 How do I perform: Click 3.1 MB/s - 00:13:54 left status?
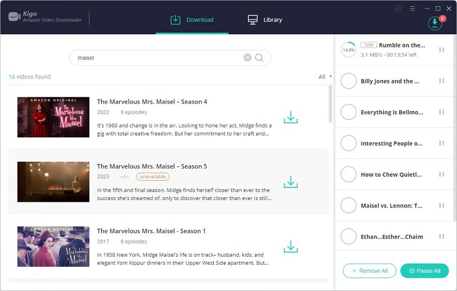(x=388, y=55)
